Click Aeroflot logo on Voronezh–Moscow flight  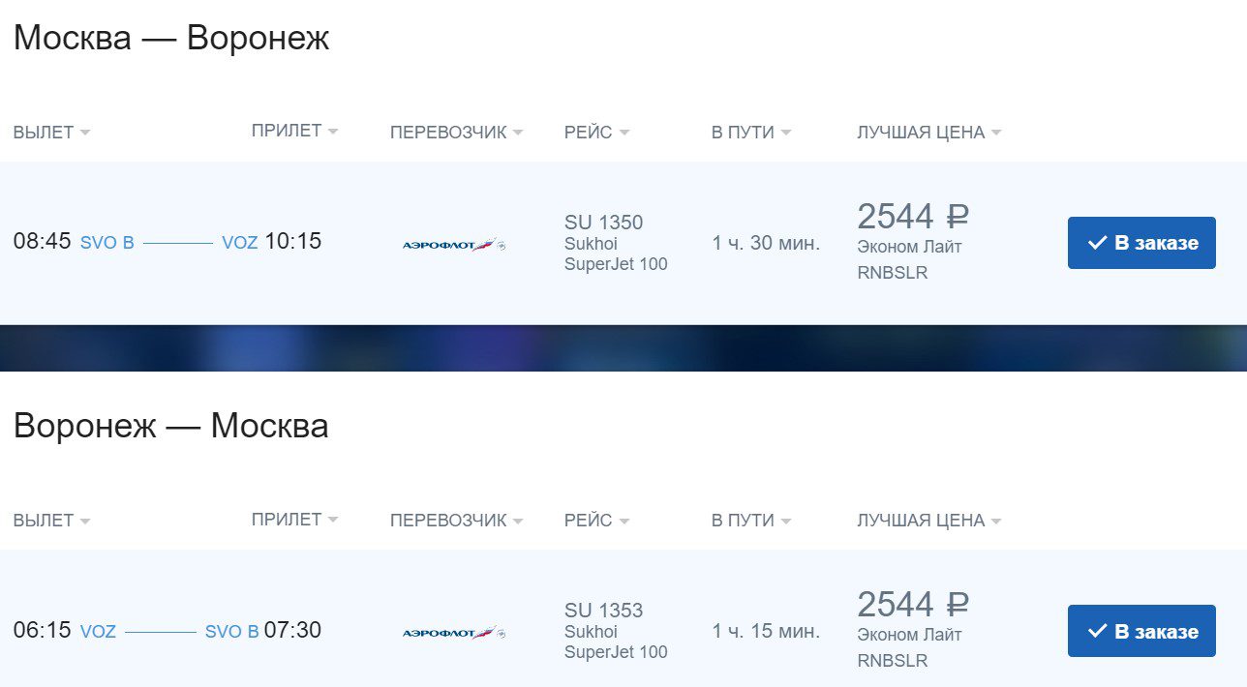pyautogui.click(x=454, y=633)
